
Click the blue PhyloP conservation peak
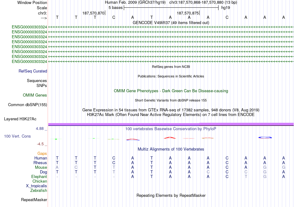click(x=265, y=138)
